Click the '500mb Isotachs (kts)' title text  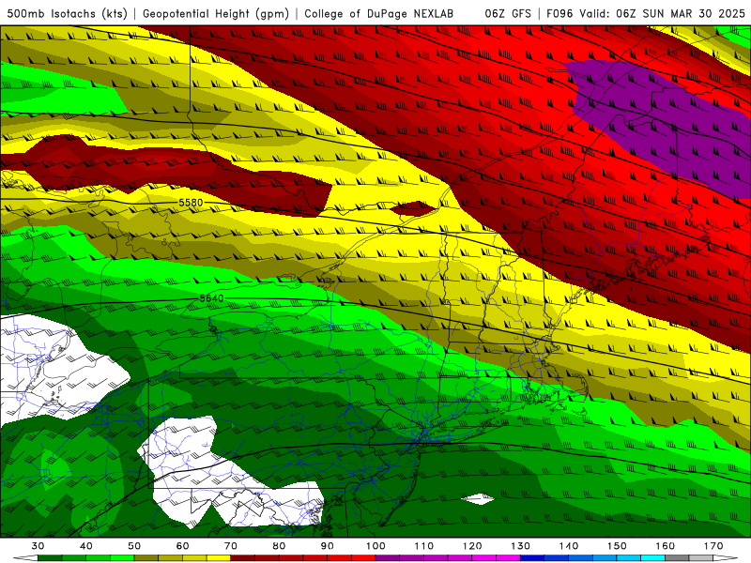(67, 13)
